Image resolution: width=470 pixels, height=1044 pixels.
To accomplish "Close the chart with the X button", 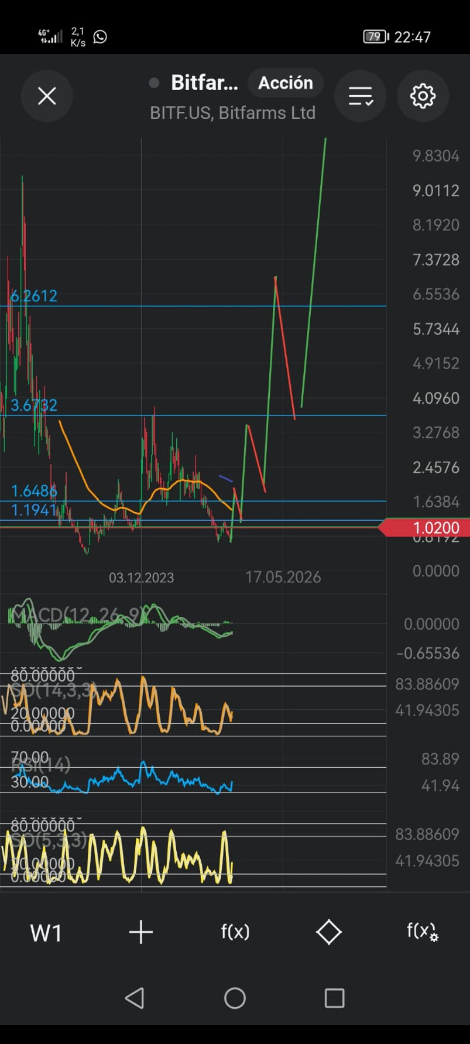I will coord(47,96).
